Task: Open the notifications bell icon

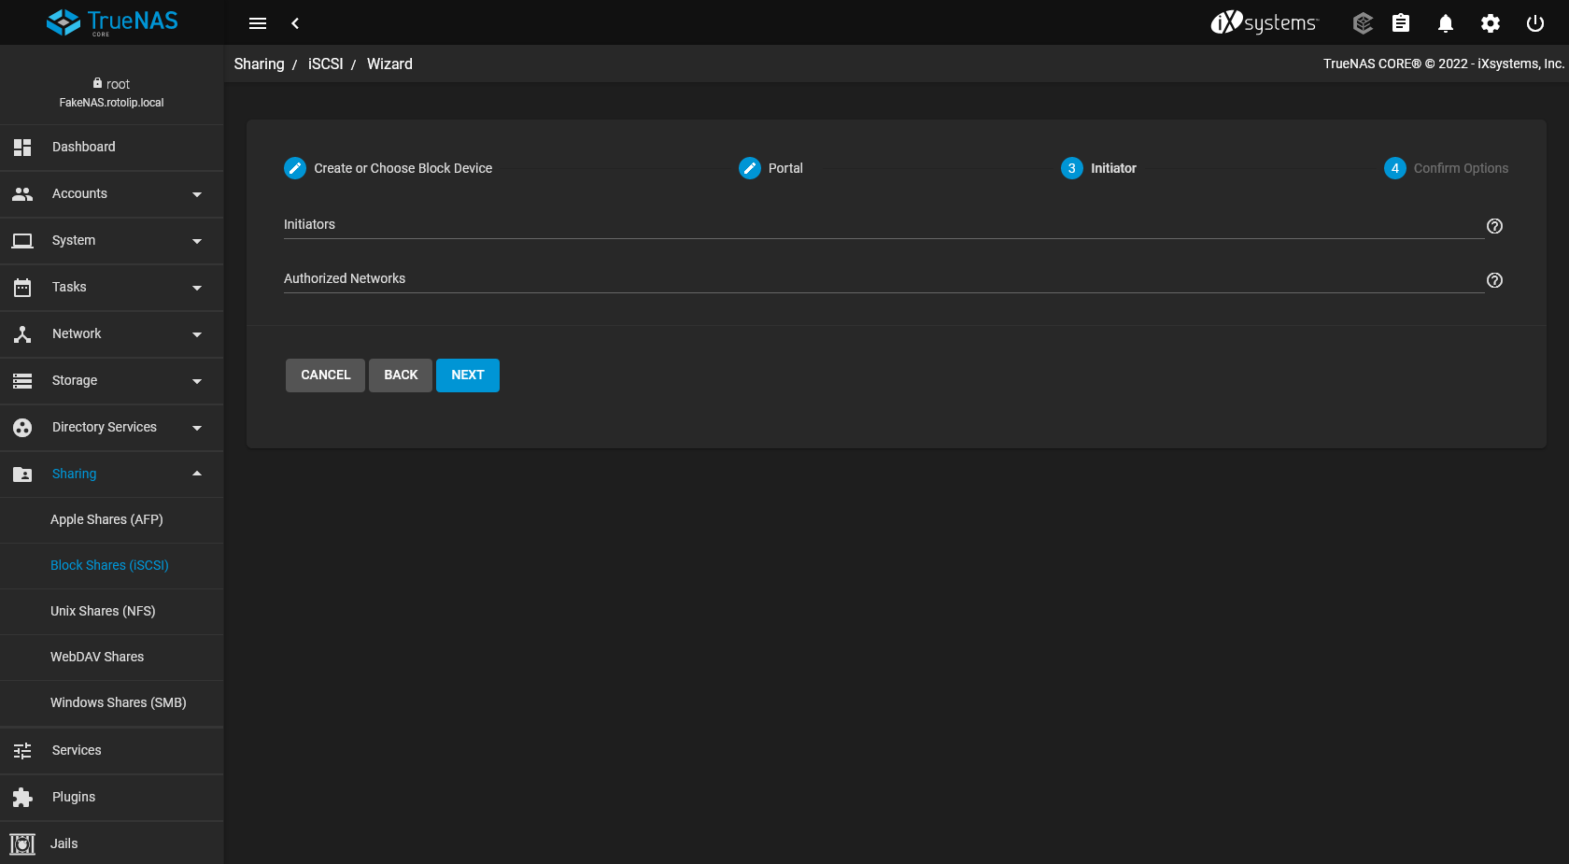Action: click(1445, 23)
